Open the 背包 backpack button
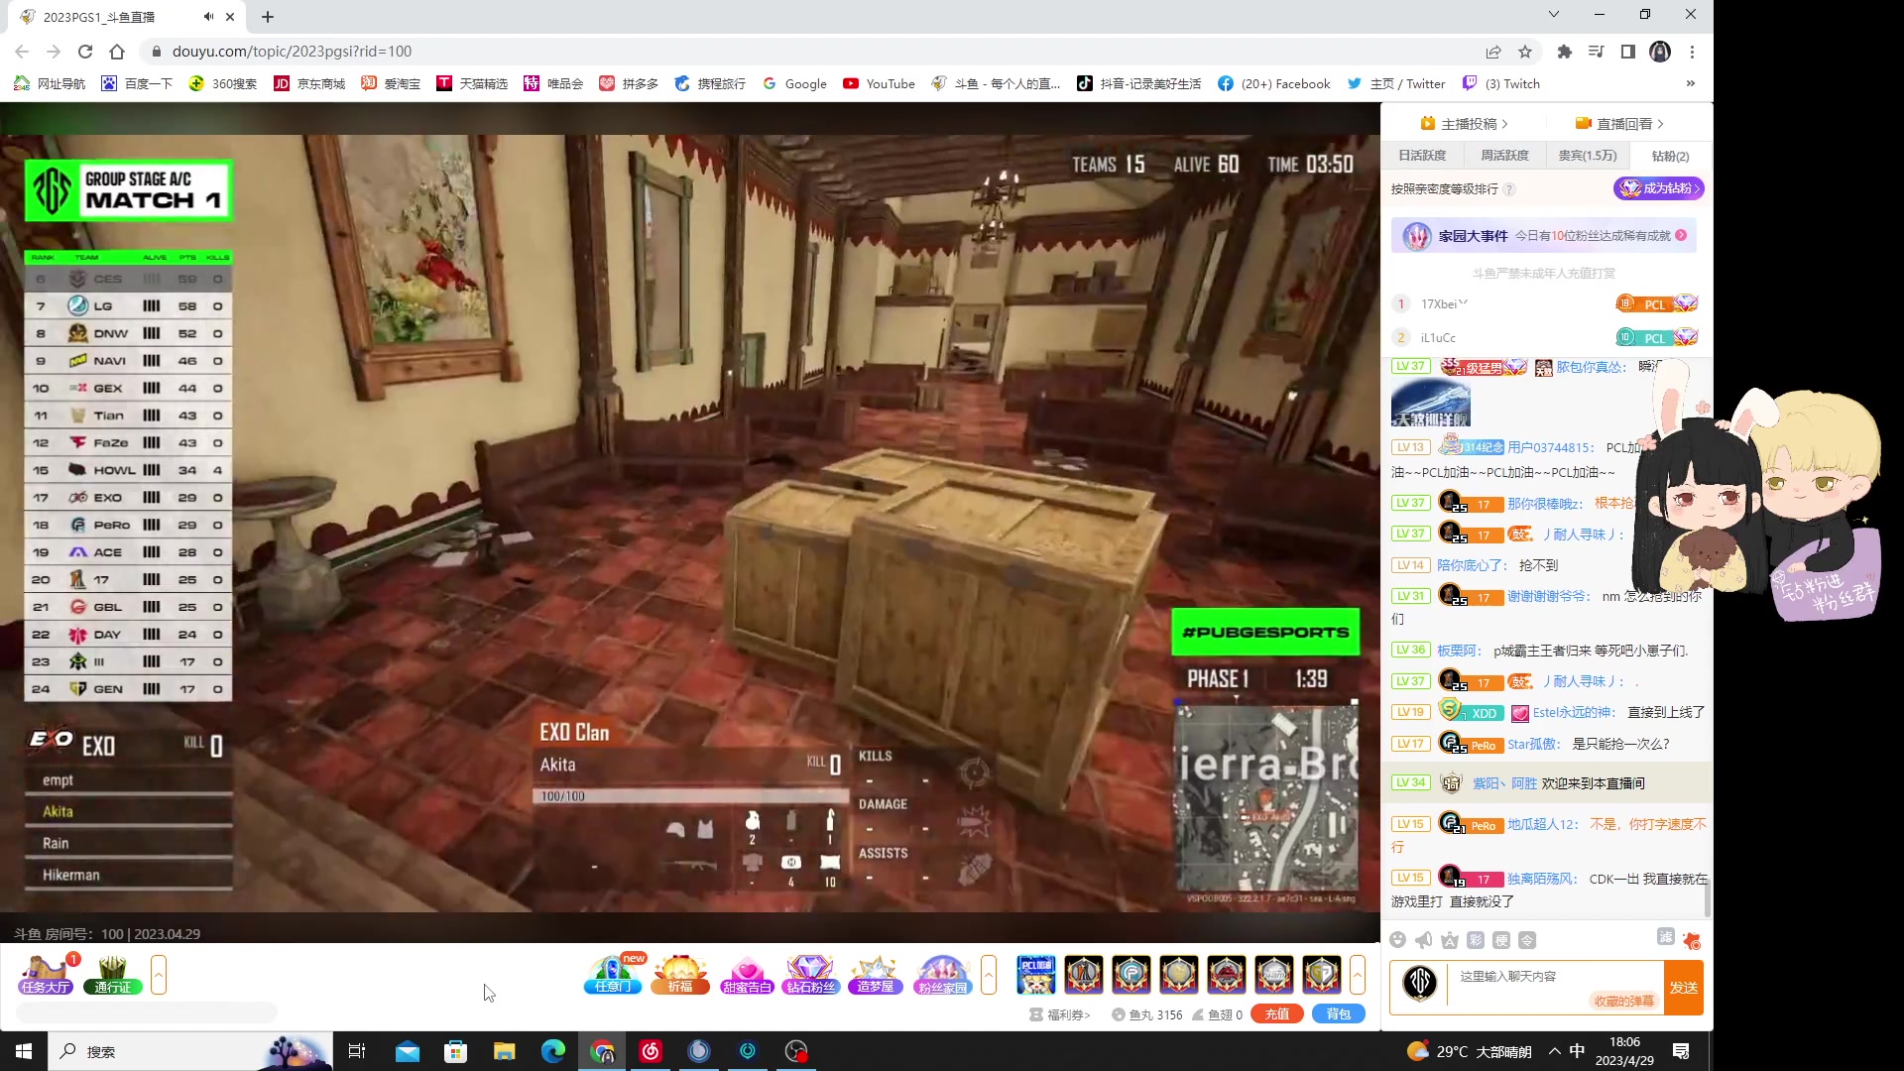1904x1071 pixels. [x=1339, y=1014]
